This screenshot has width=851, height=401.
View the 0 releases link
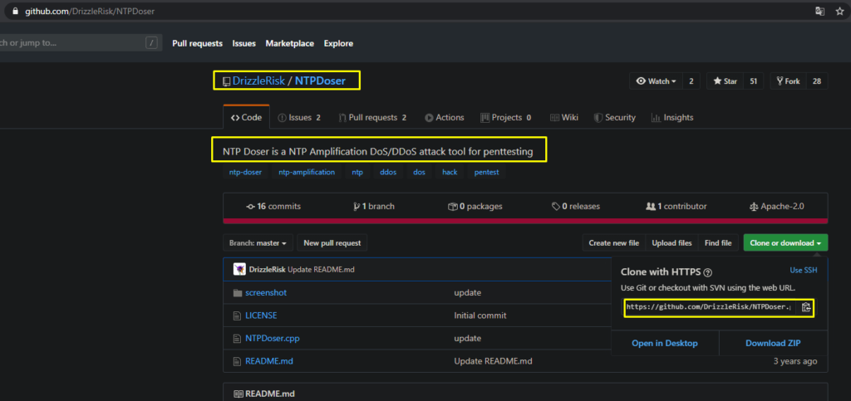[x=576, y=207]
